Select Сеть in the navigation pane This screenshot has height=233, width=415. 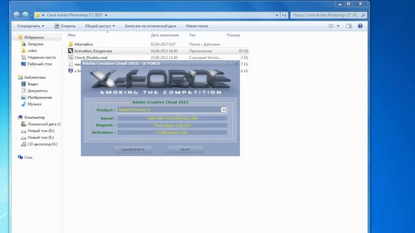click(x=28, y=158)
